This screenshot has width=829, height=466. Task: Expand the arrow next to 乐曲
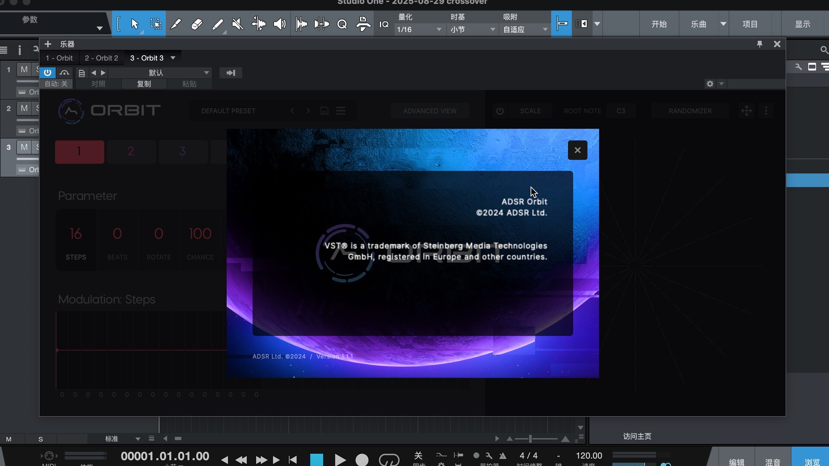pyautogui.click(x=723, y=24)
